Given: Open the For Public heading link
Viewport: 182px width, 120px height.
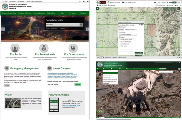Looking at the screenshot, I should point(16,54).
